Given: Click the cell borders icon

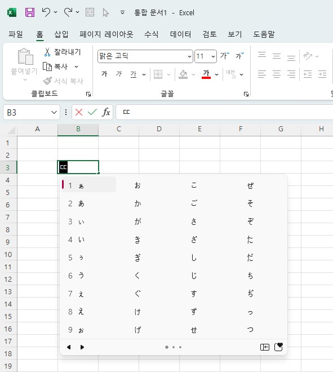Looking at the screenshot, I should click(x=158, y=74).
